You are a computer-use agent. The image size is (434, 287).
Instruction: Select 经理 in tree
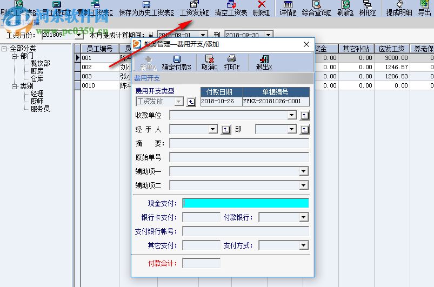37,94
